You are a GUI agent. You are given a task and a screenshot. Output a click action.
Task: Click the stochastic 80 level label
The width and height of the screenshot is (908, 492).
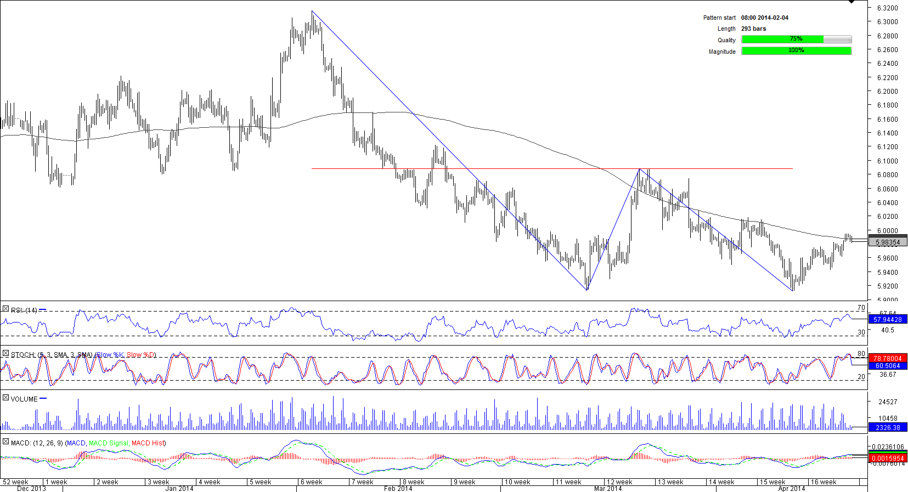[861, 354]
